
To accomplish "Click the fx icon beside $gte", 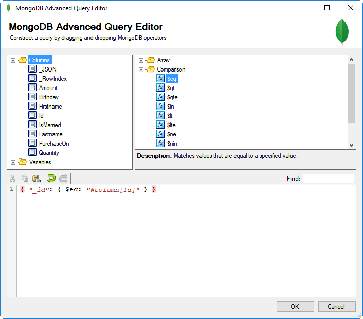I will [x=160, y=97].
